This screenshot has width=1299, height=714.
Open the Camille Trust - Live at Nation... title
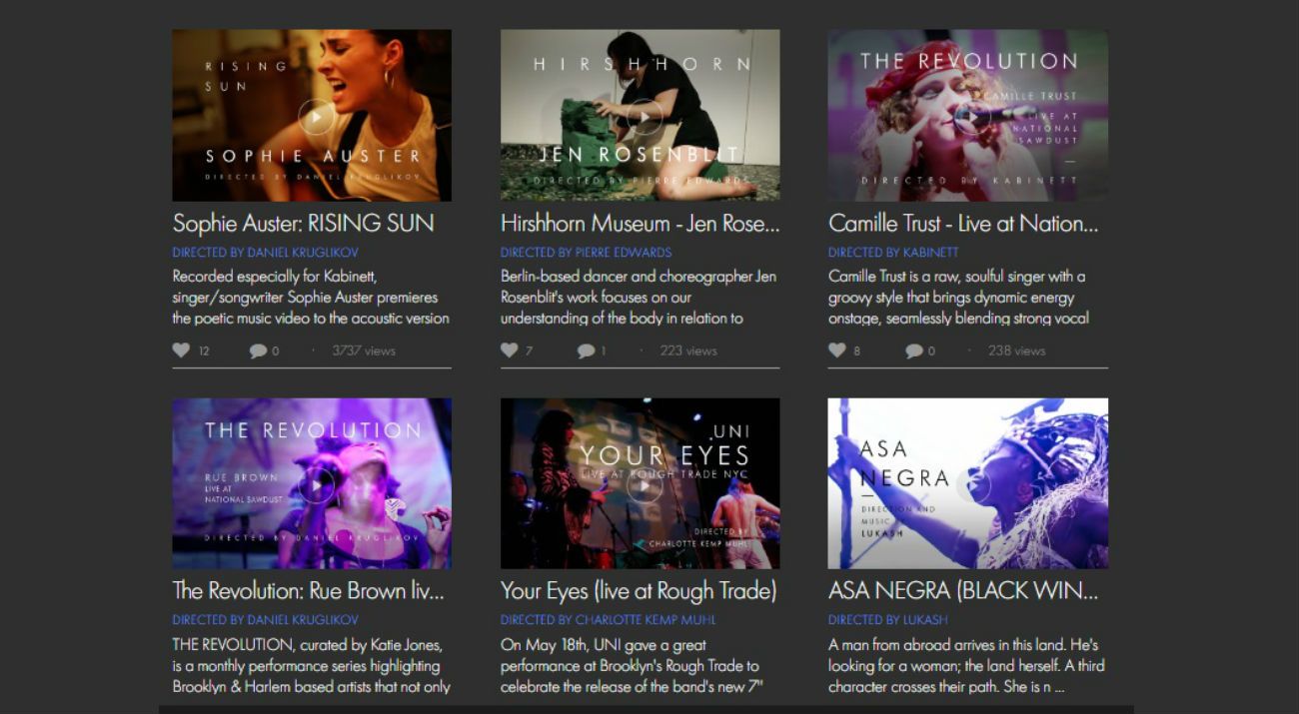tap(963, 223)
